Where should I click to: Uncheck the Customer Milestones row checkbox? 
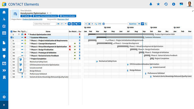(x=12, y=37)
